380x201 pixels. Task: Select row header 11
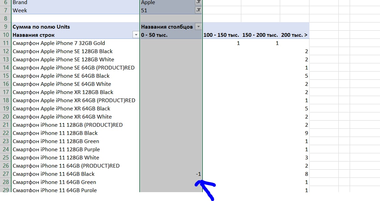(5, 43)
